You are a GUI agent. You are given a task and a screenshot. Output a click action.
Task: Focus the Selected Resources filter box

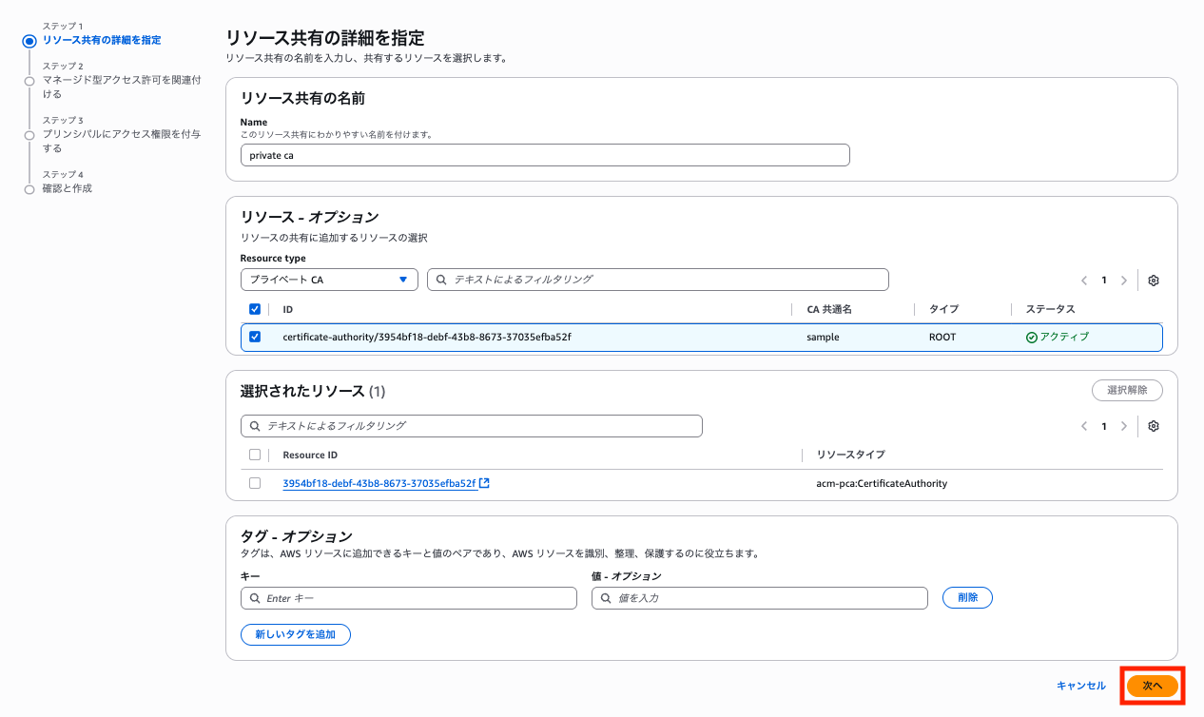pos(472,426)
